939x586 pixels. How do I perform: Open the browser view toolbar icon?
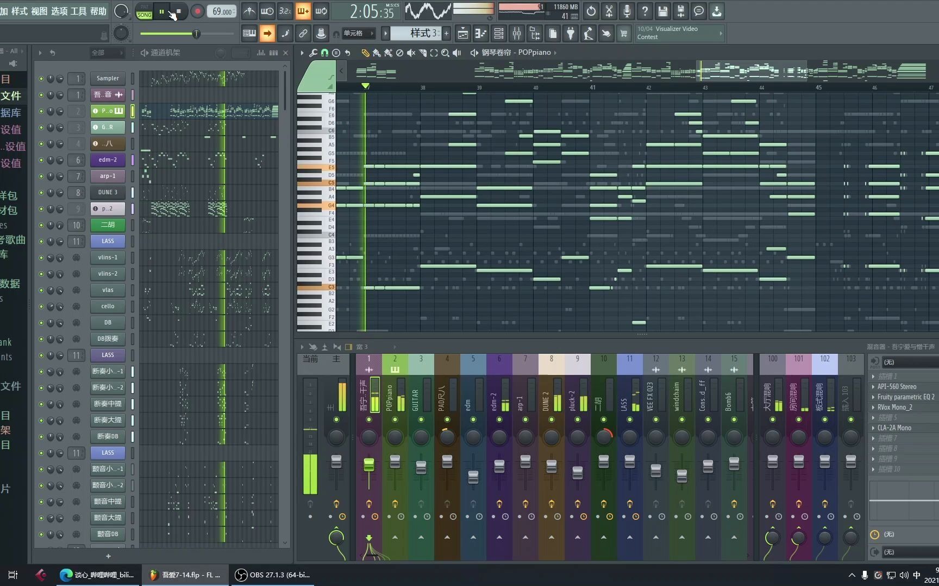click(x=535, y=34)
